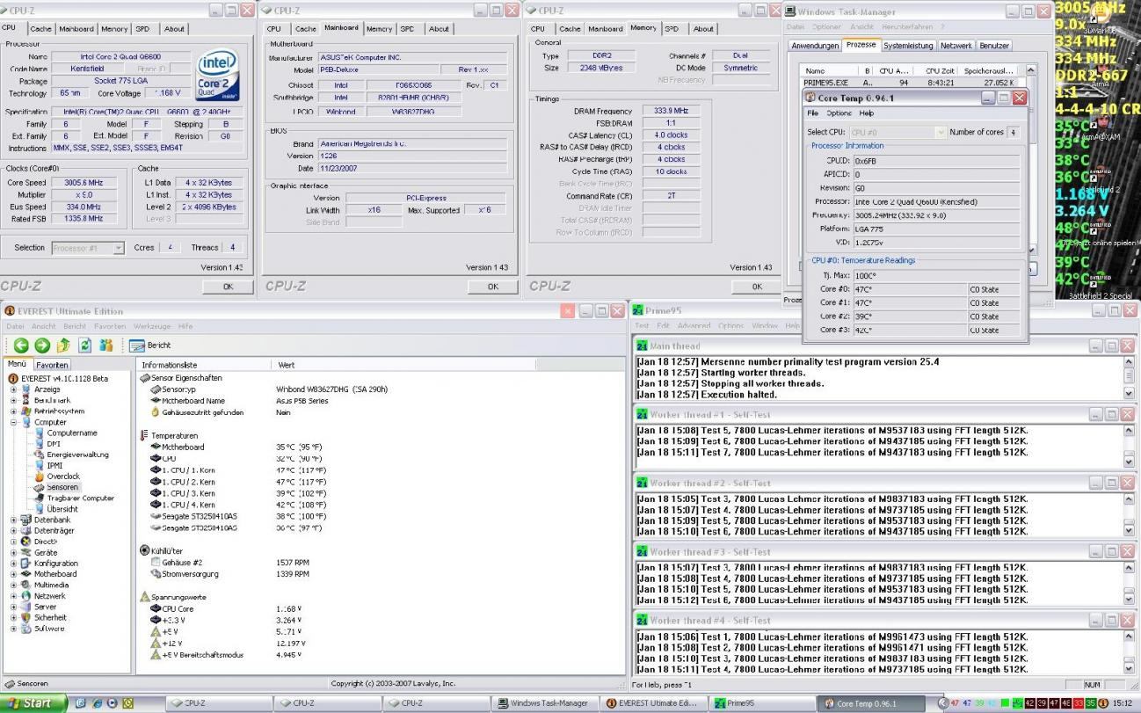
Task: Open the Werkzeuge menu in EVEREST
Action: [152, 326]
